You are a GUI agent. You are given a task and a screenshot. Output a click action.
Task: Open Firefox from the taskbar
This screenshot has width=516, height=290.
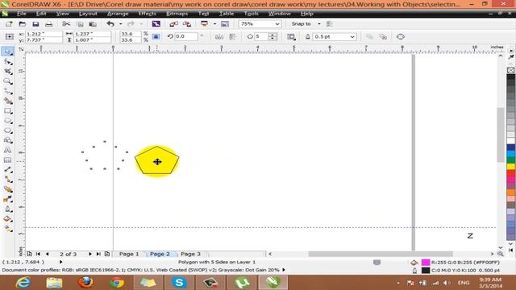tap(85, 283)
